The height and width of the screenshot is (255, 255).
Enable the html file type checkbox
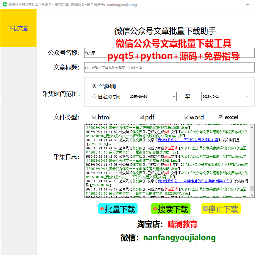click(x=95, y=117)
